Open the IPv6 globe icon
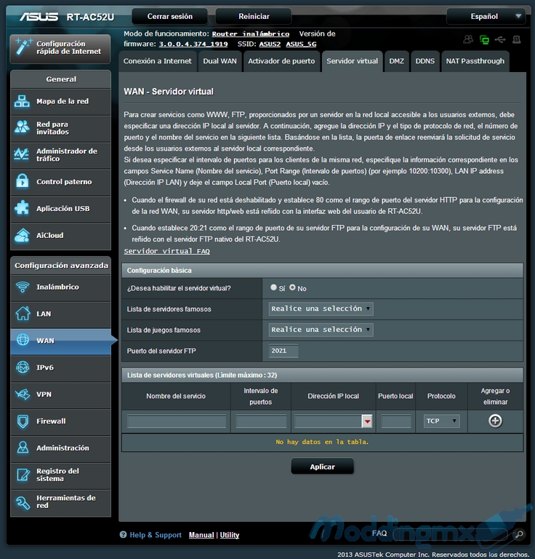Viewport: 535px width, 559px height. 23,367
